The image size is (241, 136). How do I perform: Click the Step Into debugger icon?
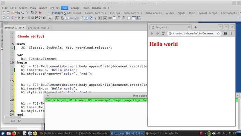[x=37, y=18]
